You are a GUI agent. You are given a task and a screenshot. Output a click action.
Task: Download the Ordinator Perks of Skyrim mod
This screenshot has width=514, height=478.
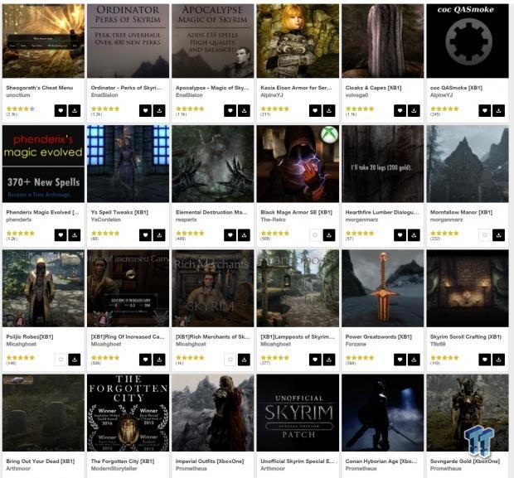point(159,111)
